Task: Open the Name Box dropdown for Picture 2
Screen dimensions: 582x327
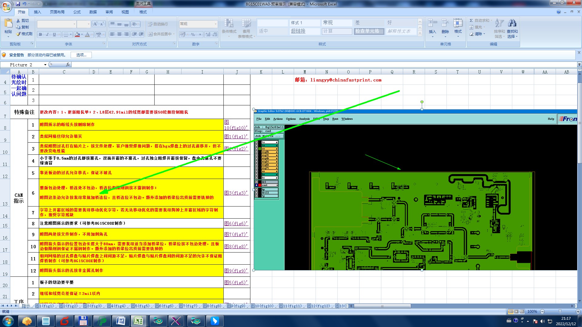Action: coord(45,65)
